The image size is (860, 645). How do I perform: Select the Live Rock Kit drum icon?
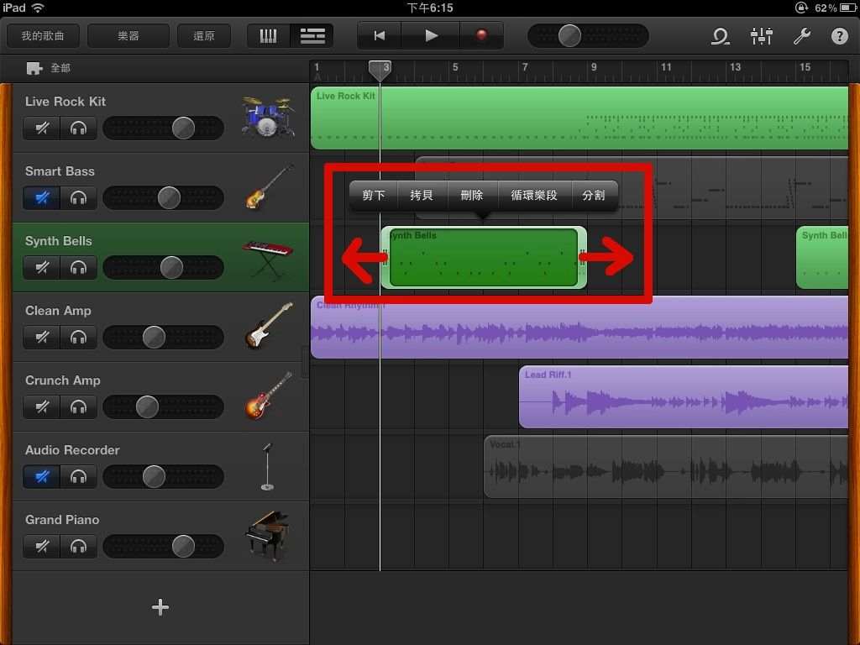pos(268,117)
